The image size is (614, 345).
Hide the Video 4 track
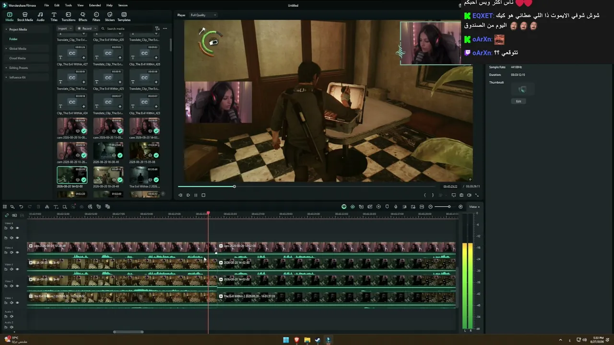[x=17, y=253]
